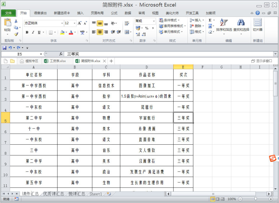The width and height of the screenshot is (279, 203).
Task: Toggle bold formatting
Action: coord(27,32)
